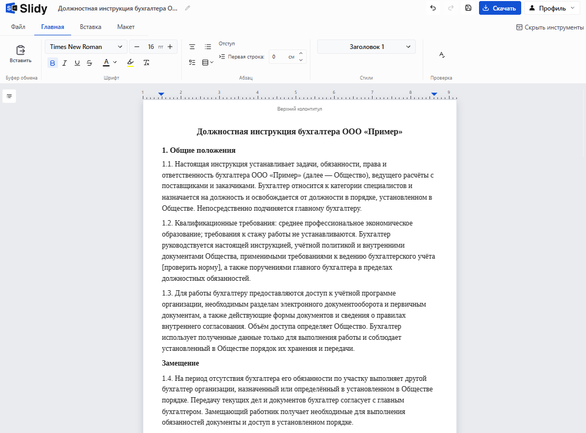
Task: Toggle underline formatting
Action: pyautogui.click(x=77, y=63)
